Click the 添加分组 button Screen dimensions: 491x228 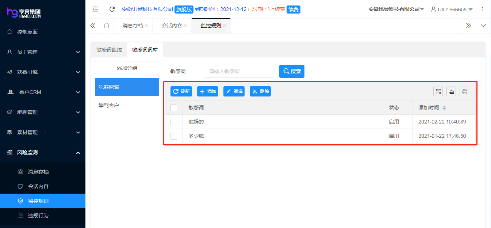tap(127, 68)
